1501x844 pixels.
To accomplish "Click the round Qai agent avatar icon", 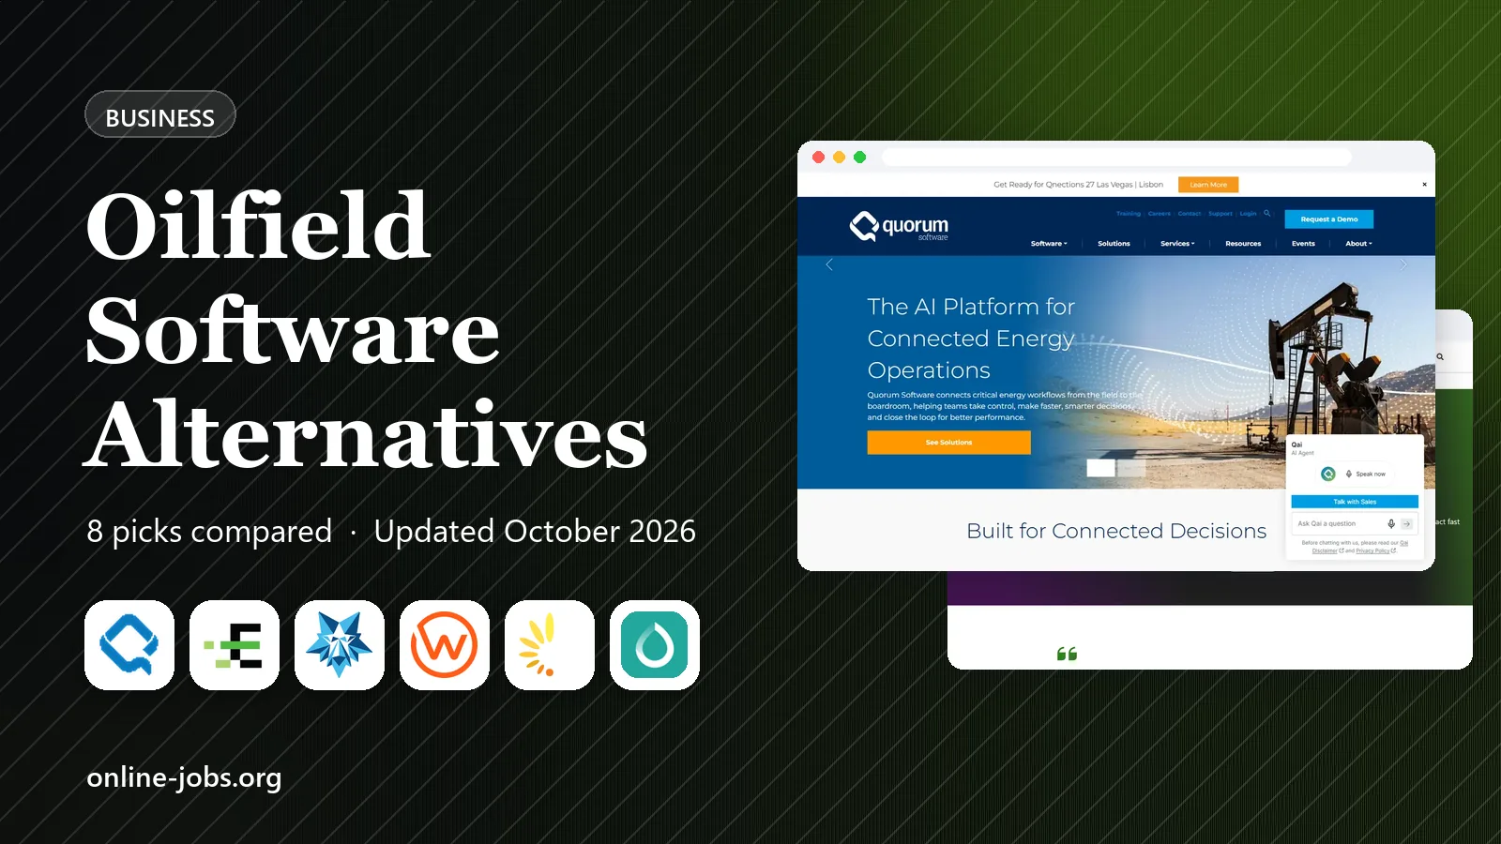I will (1327, 474).
